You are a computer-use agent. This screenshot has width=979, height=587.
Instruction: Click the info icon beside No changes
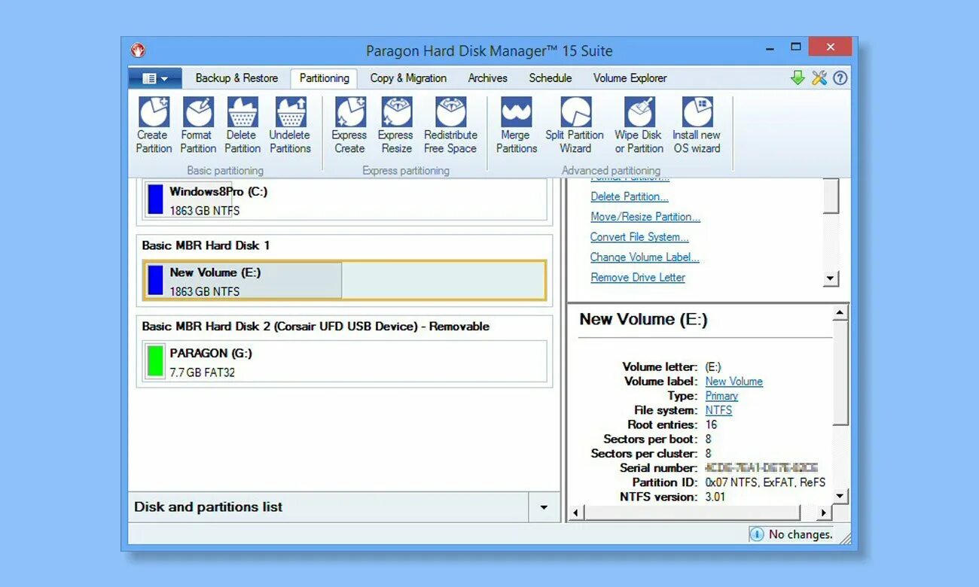pos(756,534)
